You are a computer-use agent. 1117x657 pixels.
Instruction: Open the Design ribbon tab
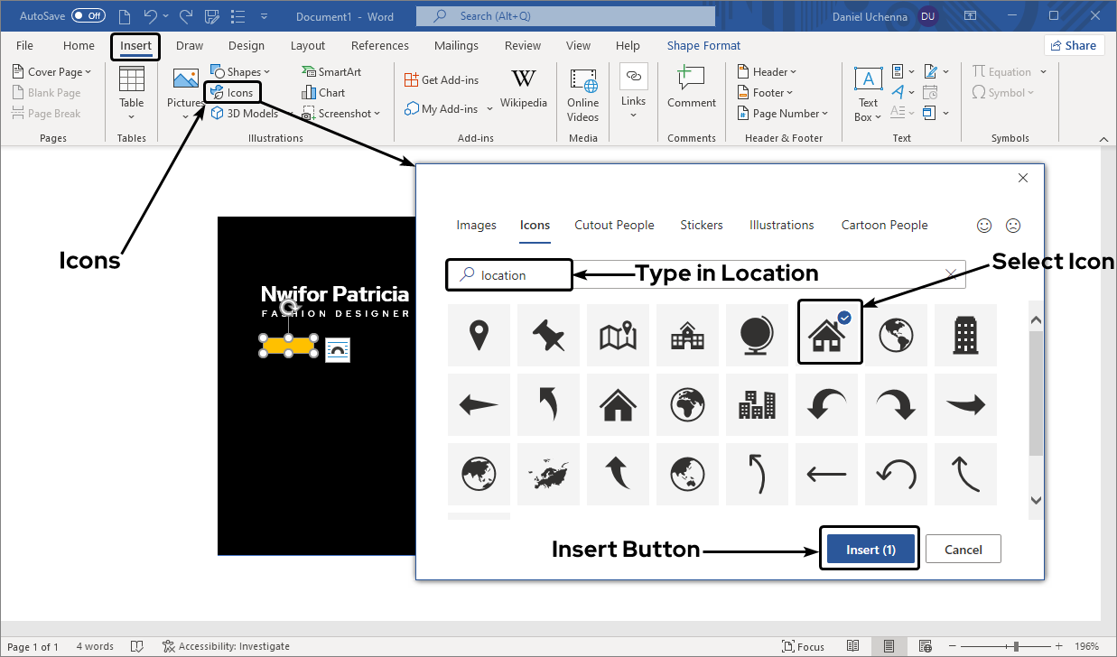pyautogui.click(x=247, y=46)
